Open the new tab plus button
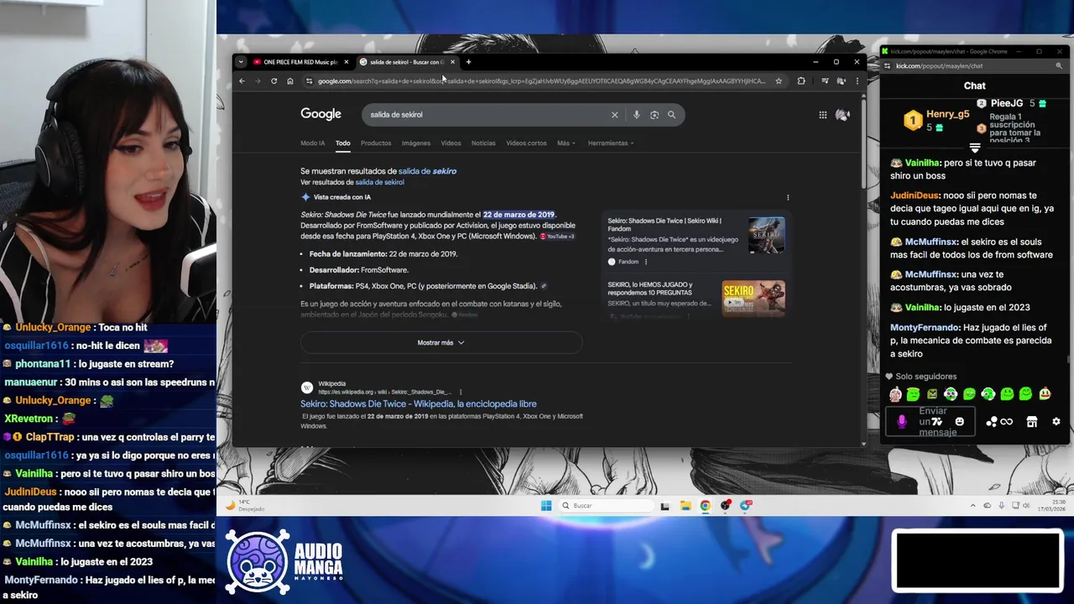The height and width of the screenshot is (604, 1074). coord(468,62)
